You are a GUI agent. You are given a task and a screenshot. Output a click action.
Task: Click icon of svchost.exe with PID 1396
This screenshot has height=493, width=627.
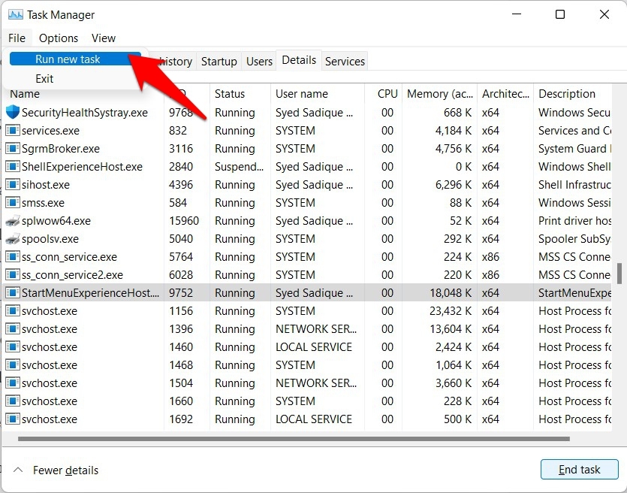tap(13, 329)
